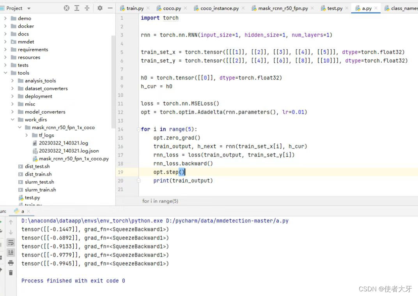Screen dimensions: 418x296
Task: Close the coco.py editor tab
Action: click(x=185, y=8)
